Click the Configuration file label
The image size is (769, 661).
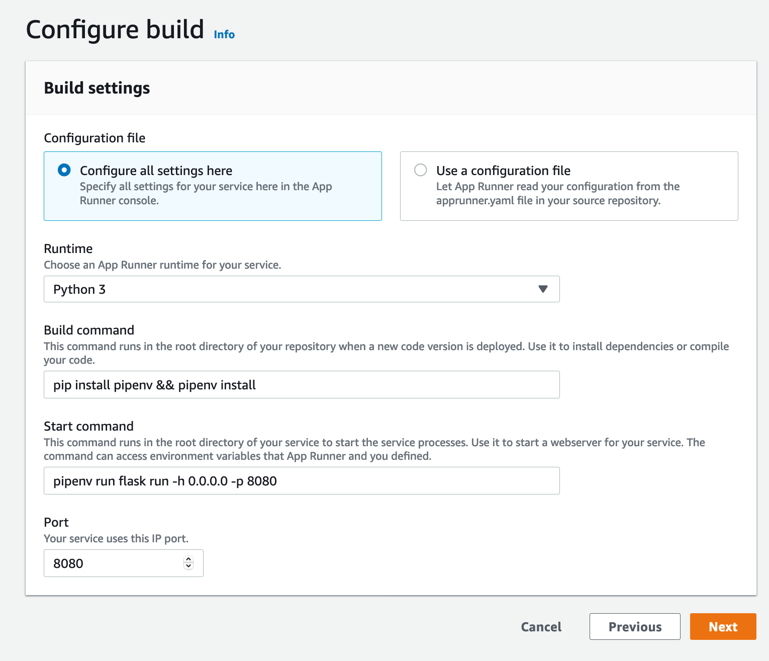pyautogui.click(x=94, y=138)
